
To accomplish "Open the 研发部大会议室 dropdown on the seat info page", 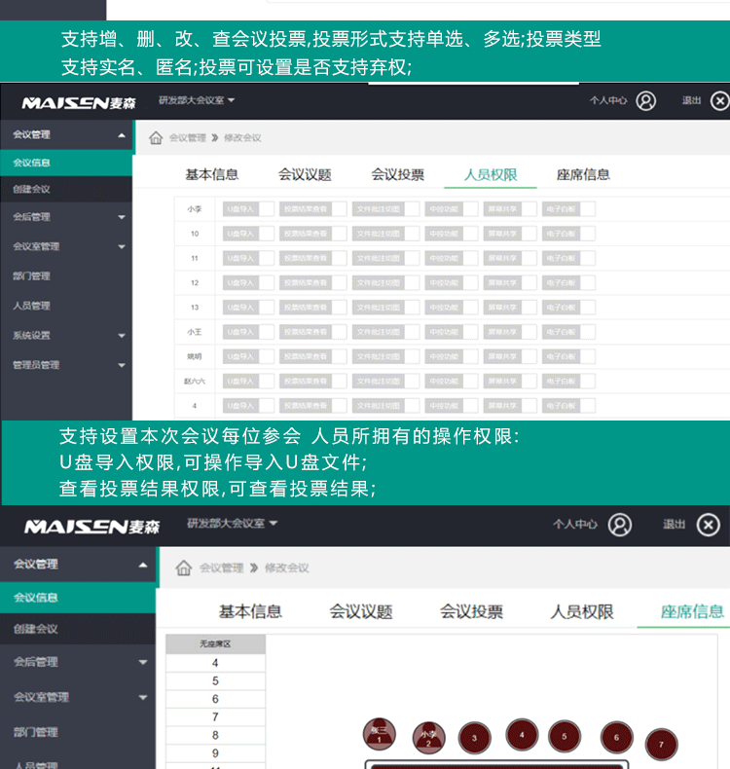I will pyautogui.click(x=232, y=524).
